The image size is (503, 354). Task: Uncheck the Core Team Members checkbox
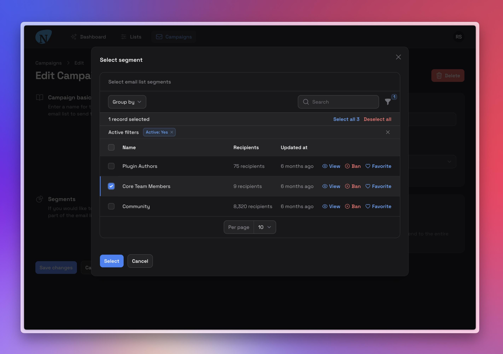click(111, 186)
